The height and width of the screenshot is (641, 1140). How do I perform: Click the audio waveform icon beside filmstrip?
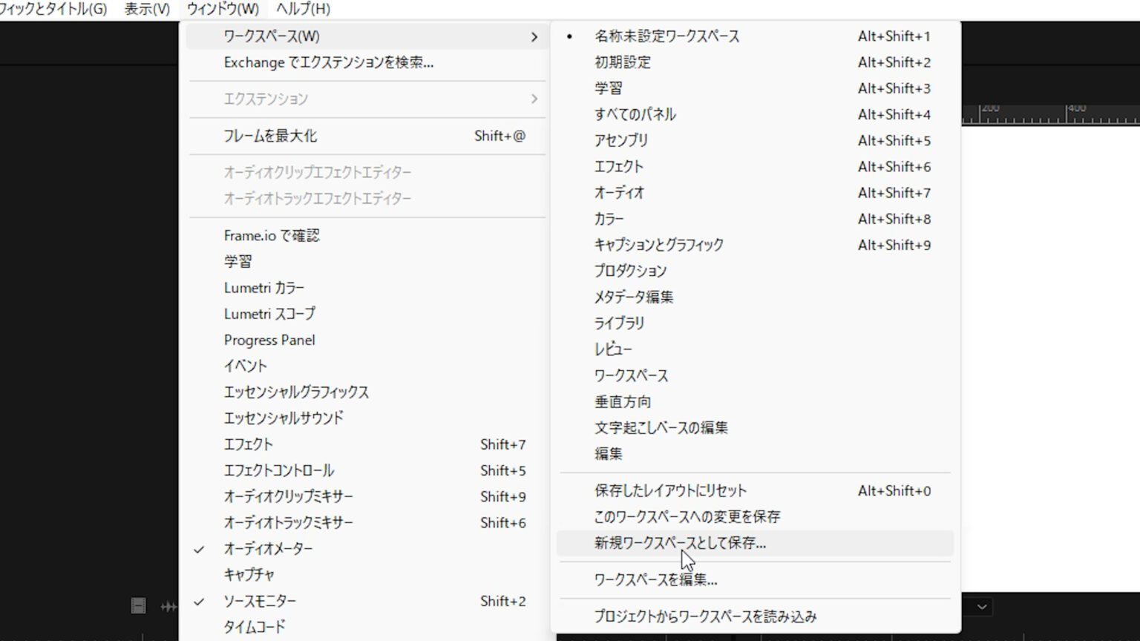coord(169,606)
